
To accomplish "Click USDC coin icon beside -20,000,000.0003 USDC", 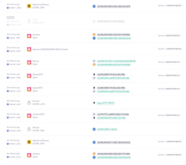I will point(94,6).
